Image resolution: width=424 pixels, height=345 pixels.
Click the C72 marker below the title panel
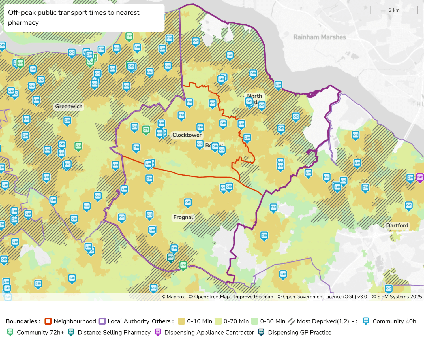click(x=129, y=36)
